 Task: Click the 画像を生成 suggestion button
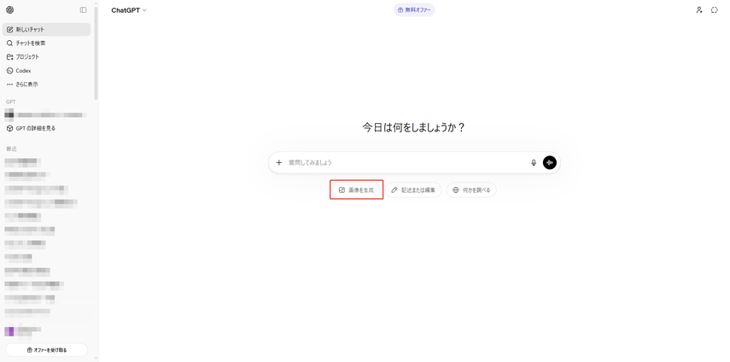tap(356, 190)
